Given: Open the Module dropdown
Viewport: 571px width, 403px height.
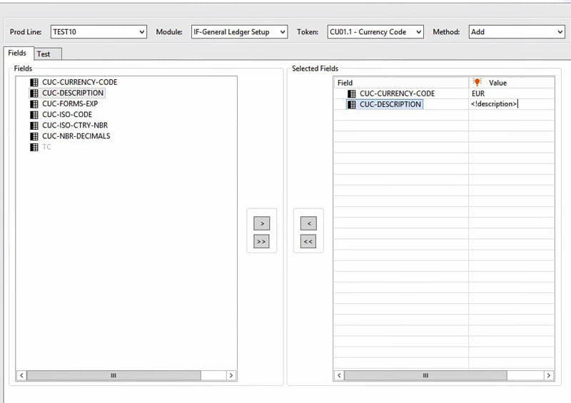Looking at the screenshot, I should (239, 31).
